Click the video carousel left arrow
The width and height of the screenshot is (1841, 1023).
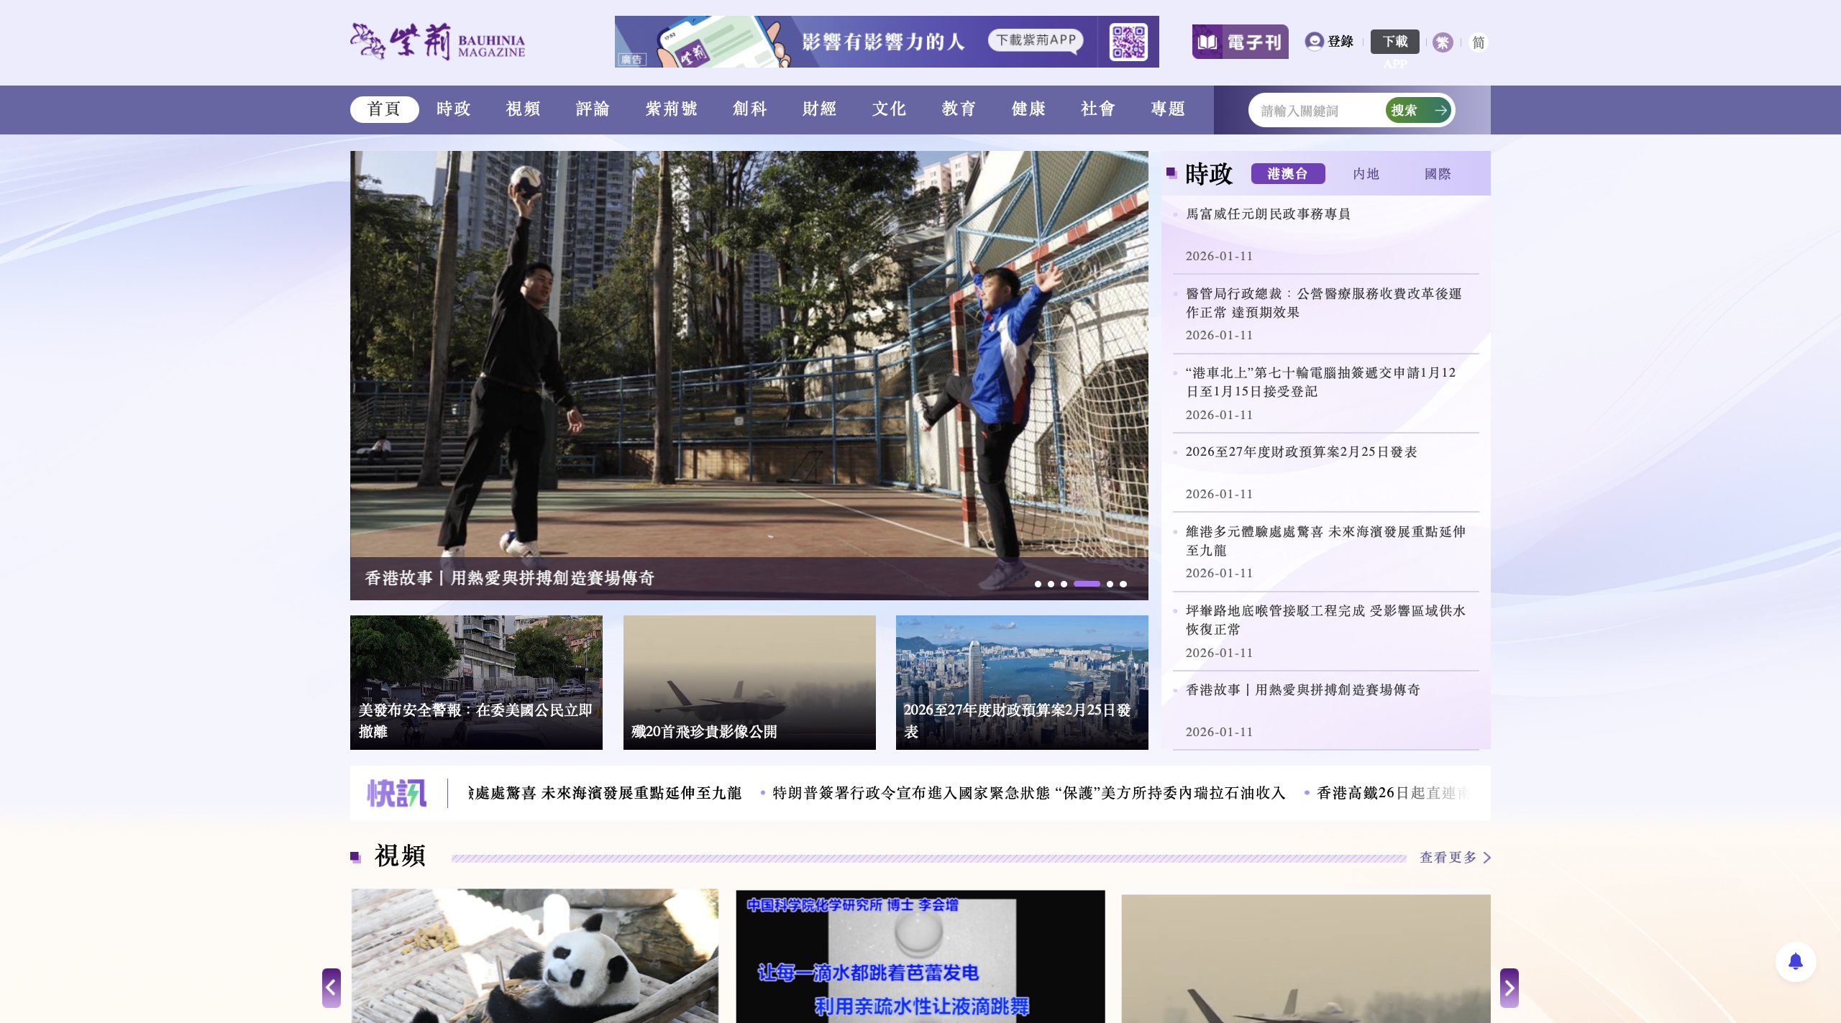pyautogui.click(x=331, y=988)
